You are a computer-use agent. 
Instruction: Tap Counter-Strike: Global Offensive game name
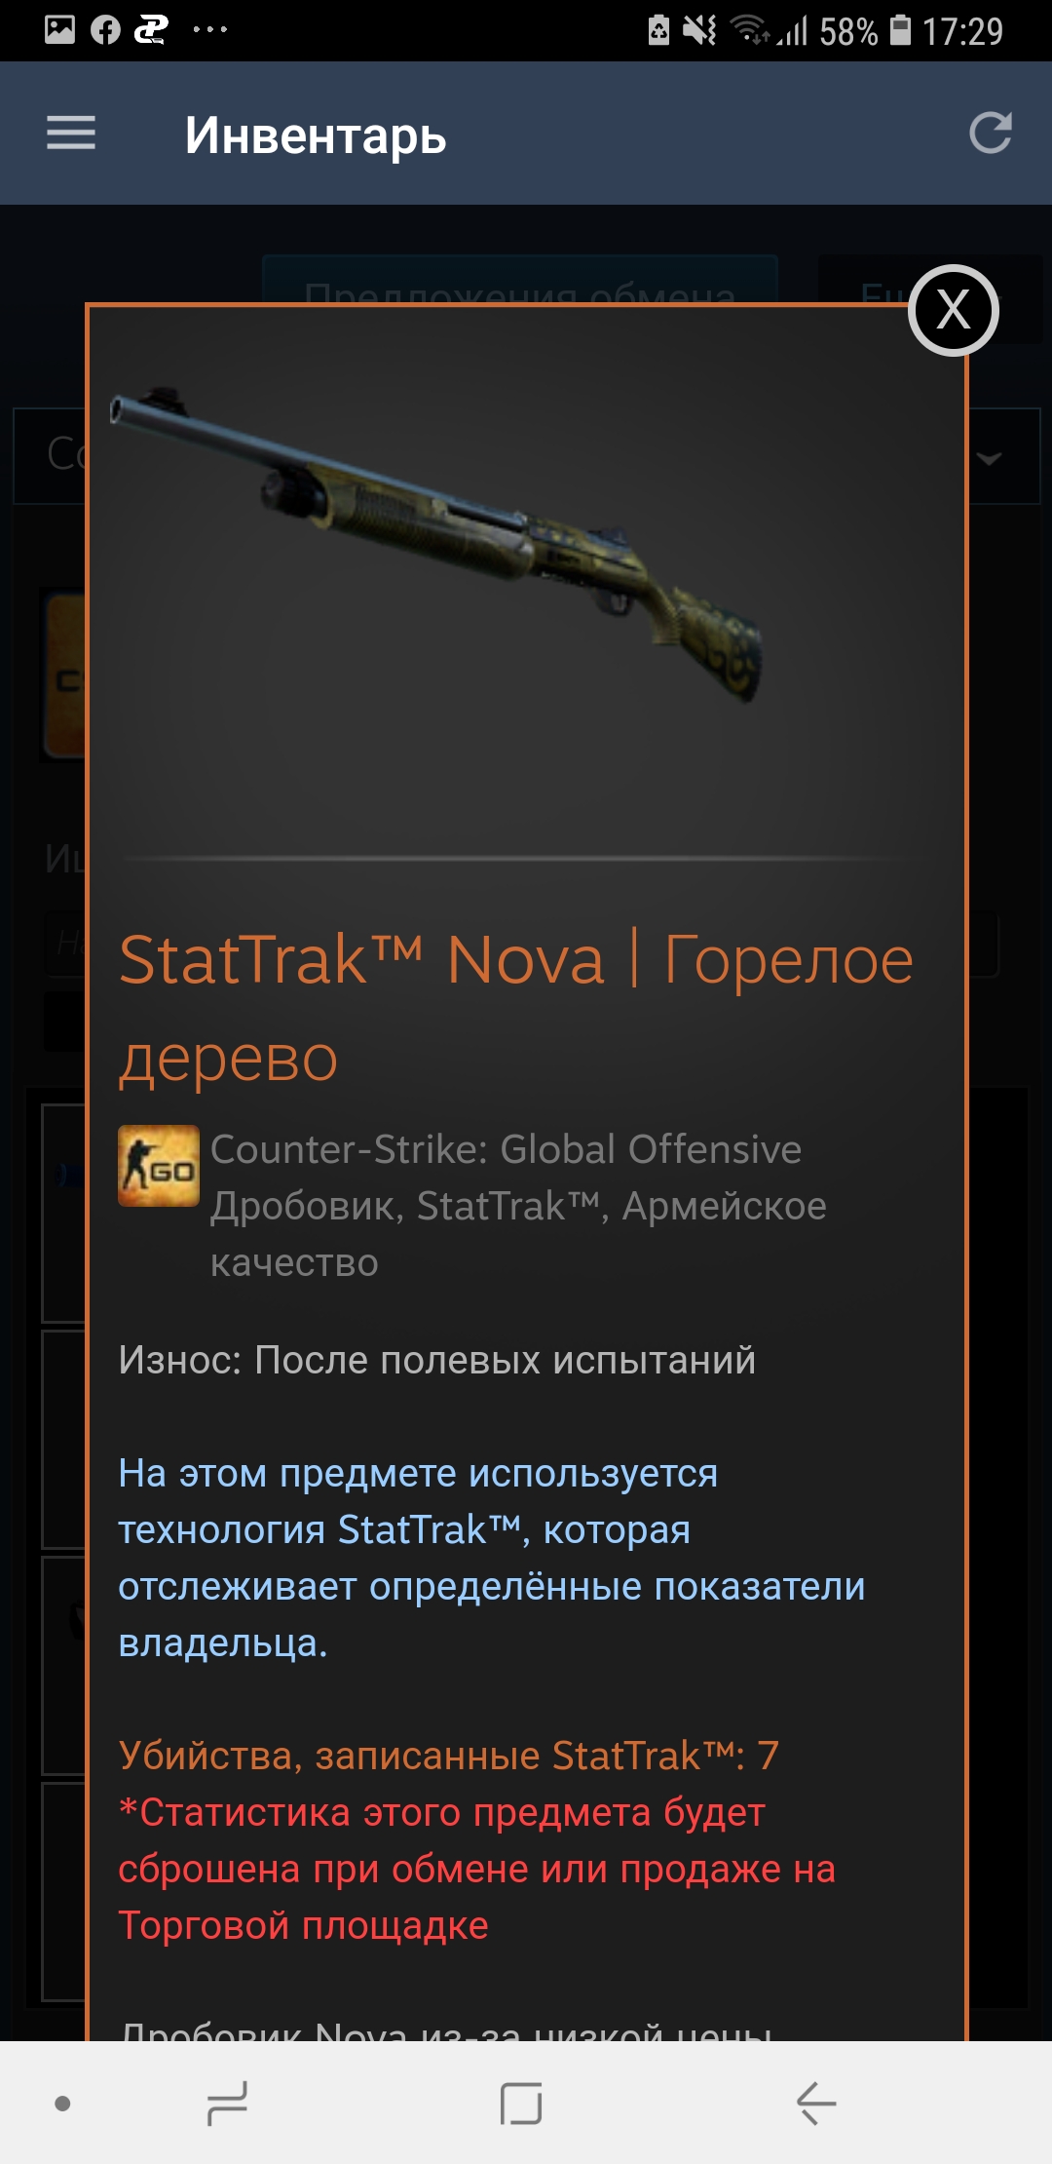click(x=506, y=1149)
